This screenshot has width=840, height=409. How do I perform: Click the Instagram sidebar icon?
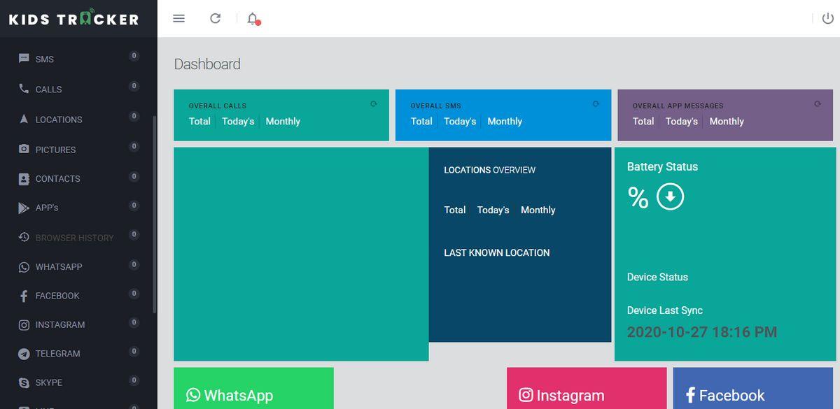pos(24,324)
